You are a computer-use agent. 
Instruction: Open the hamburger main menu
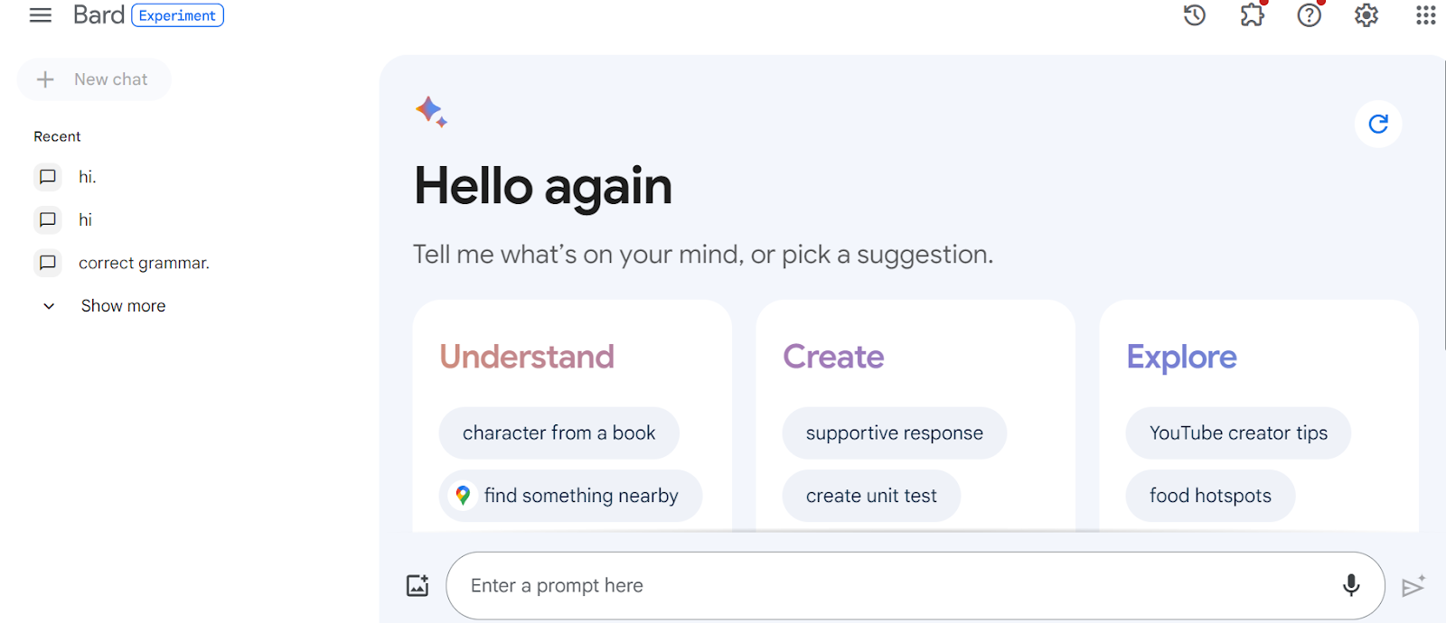click(41, 15)
